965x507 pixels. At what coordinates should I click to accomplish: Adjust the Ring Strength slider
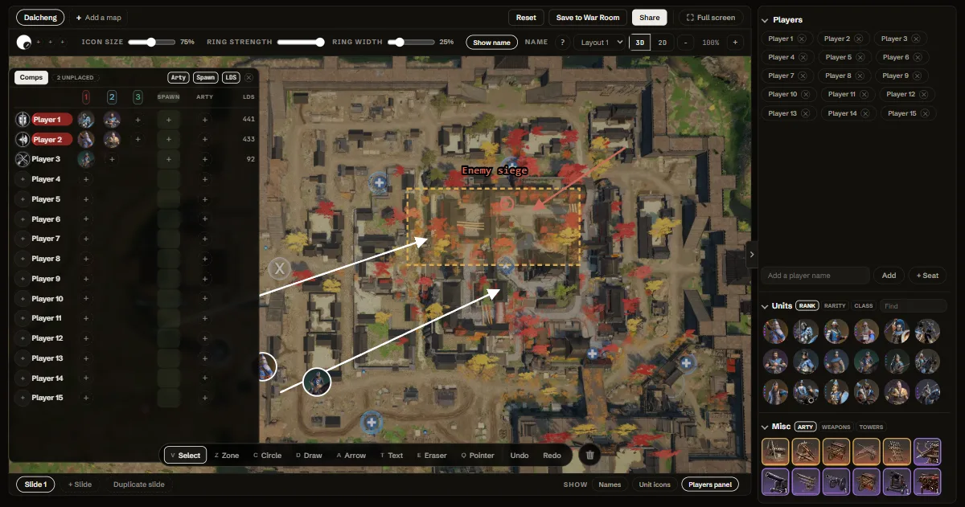click(x=301, y=42)
